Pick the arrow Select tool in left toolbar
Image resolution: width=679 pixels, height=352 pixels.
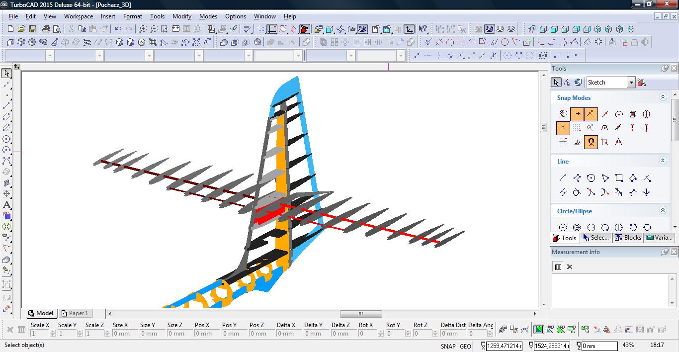tap(6, 74)
